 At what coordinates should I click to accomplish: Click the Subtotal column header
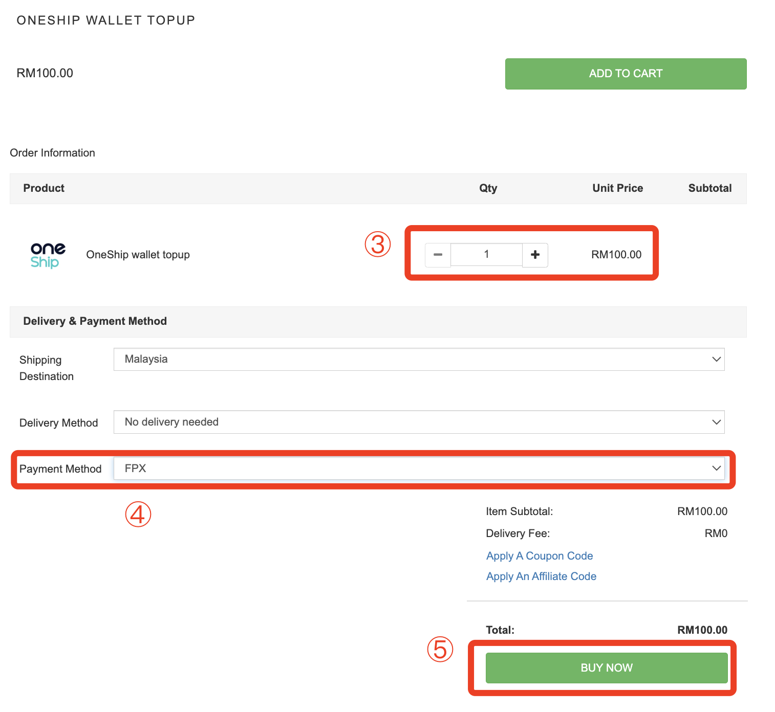710,188
